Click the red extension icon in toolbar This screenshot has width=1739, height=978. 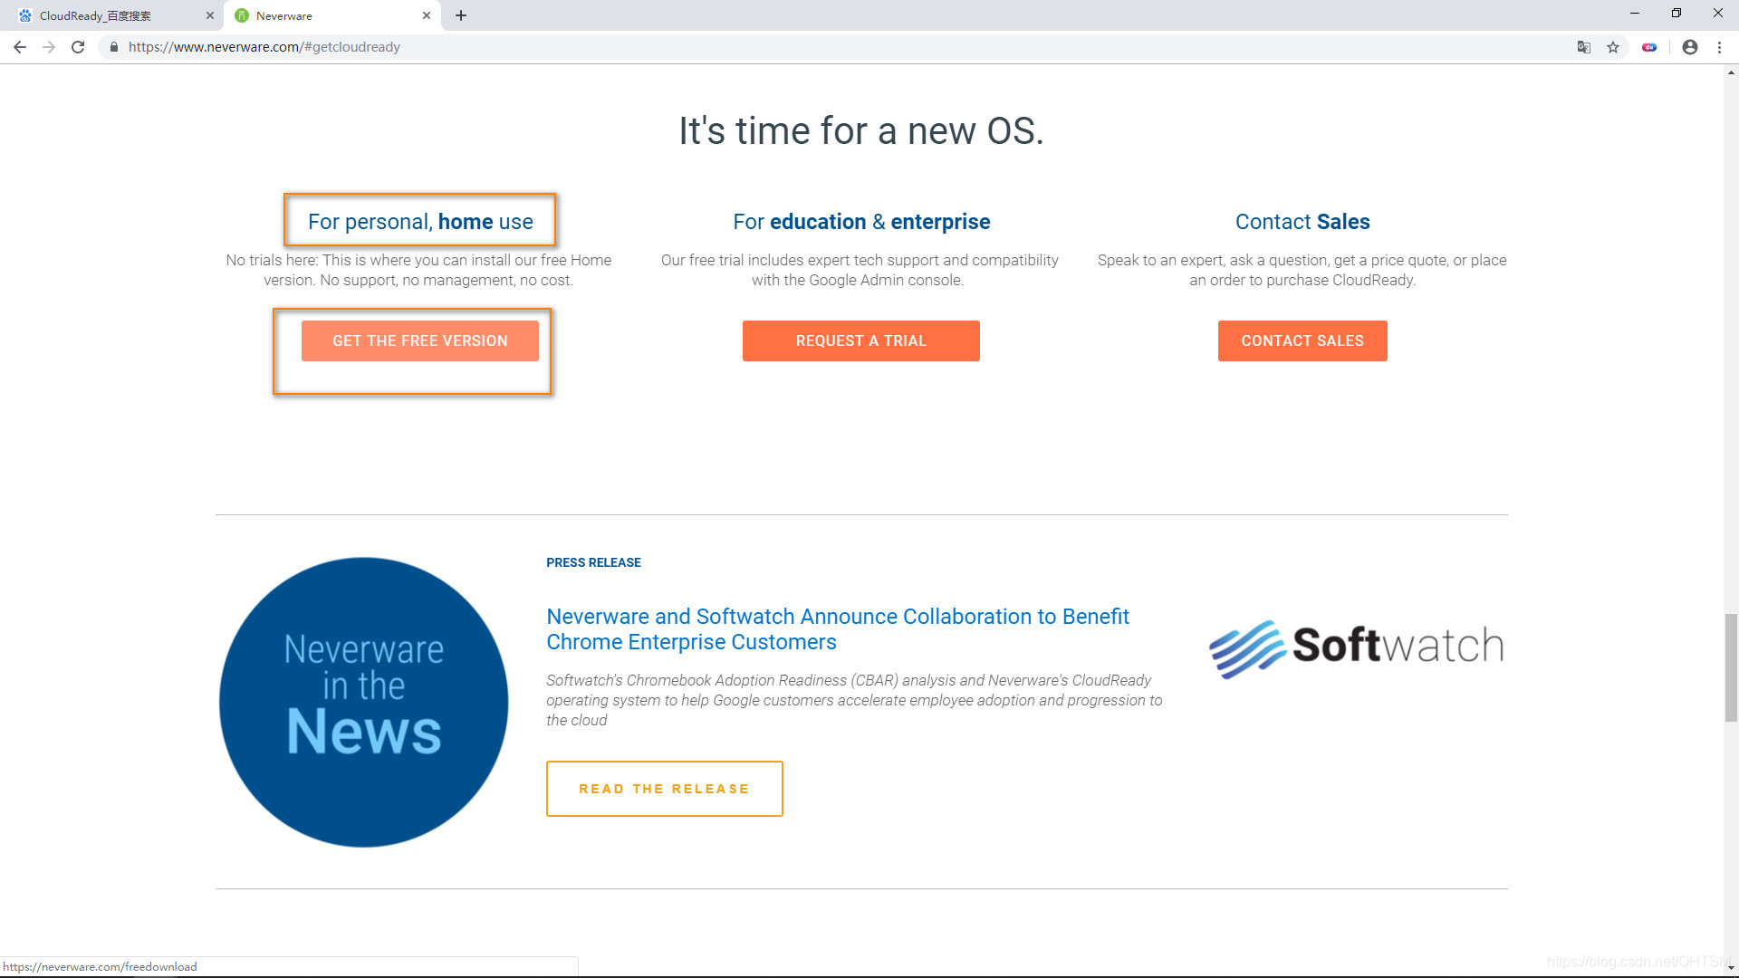click(1649, 47)
